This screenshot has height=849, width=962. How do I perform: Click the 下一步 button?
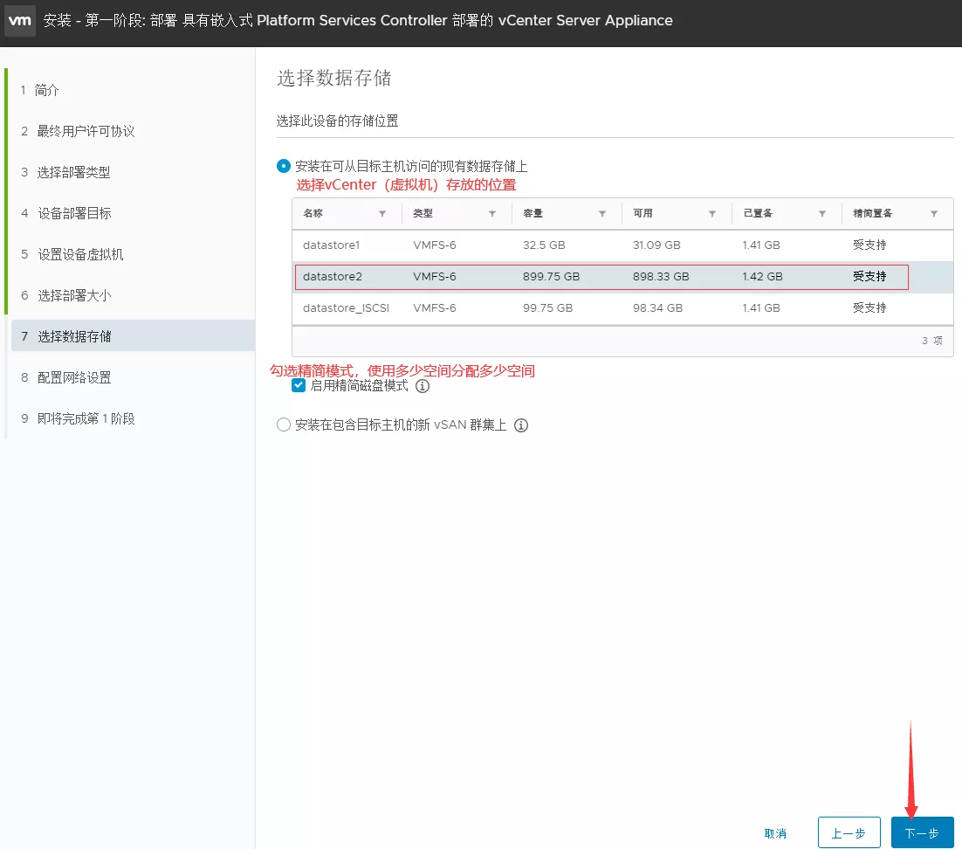coord(922,833)
